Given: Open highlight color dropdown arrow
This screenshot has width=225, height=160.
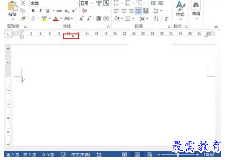Looking at the screenshot, I should click(50, 18).
